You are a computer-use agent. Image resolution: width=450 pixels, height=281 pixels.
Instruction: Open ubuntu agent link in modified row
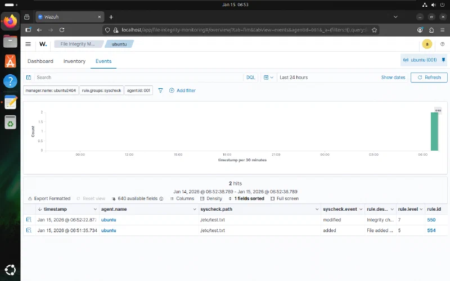point(109,220)
